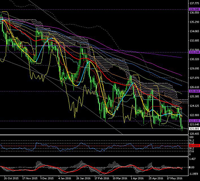Click the 131.580 price axis label
Image resolution: width=200 pixels, height=181 pixels.
click(194, 50)
